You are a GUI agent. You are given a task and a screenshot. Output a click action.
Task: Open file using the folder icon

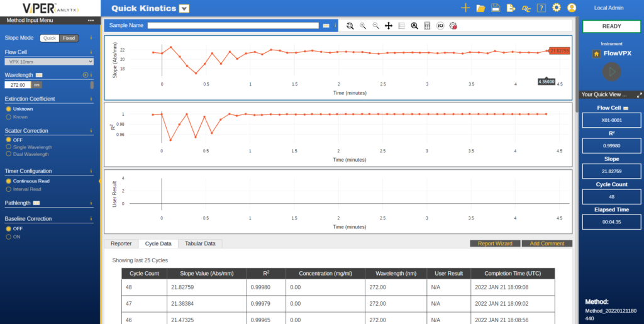(480, 8)
